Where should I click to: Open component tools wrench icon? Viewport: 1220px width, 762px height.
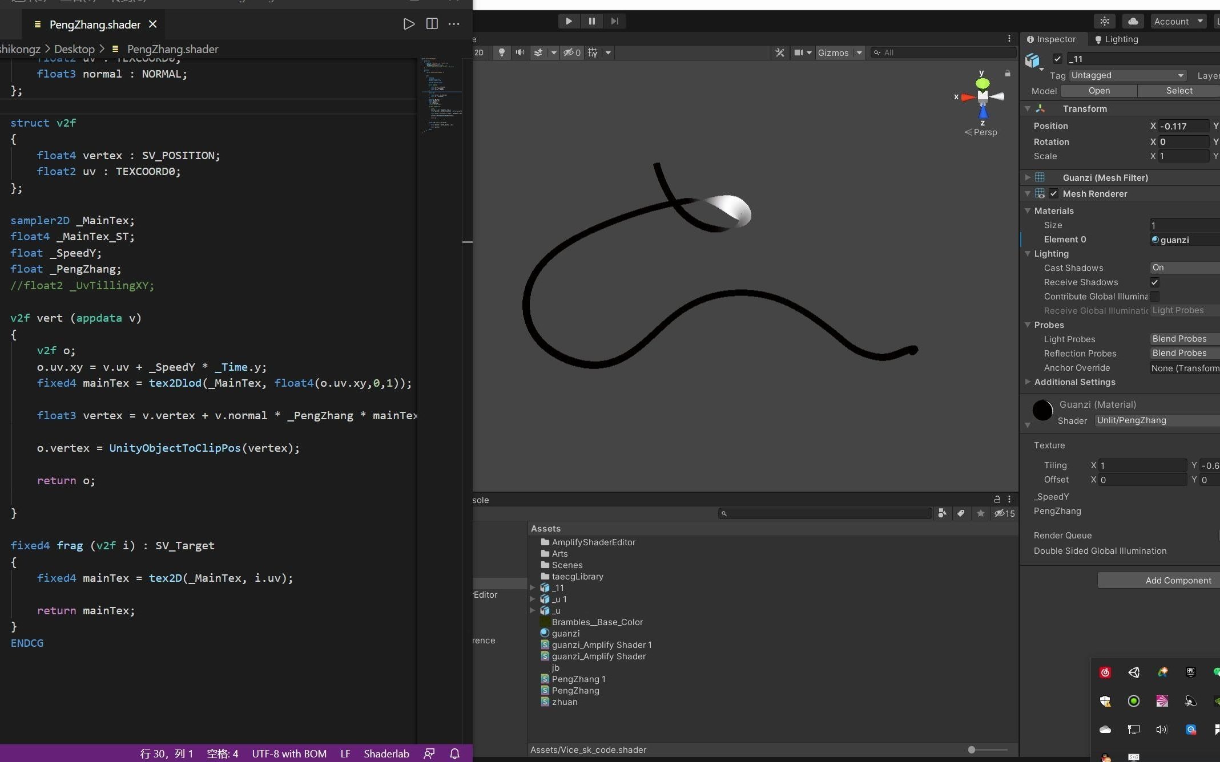[779, 52]
